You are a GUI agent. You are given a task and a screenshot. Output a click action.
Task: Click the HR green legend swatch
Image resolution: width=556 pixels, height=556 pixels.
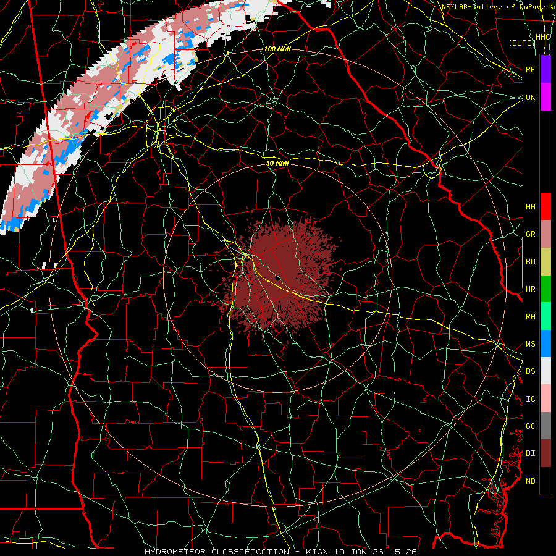click(545, 289)
